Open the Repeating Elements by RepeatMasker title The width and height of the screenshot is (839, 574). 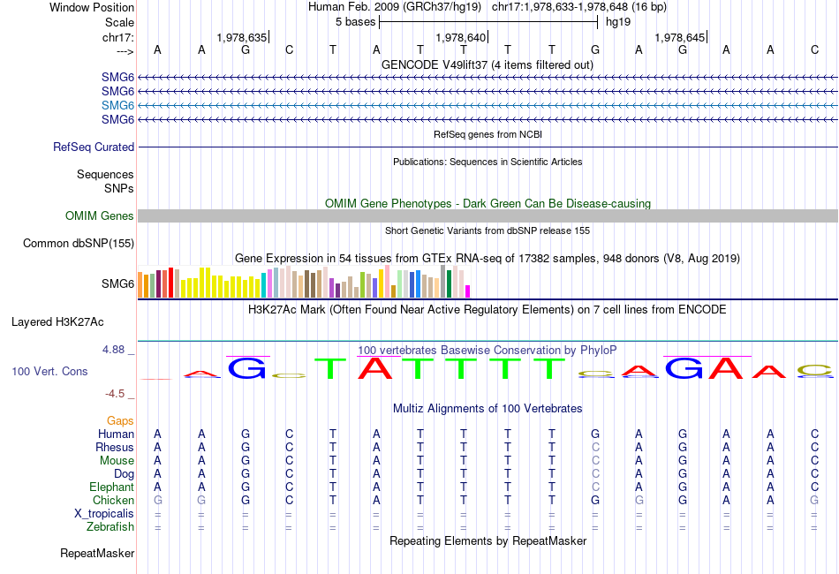click(488, 541)
